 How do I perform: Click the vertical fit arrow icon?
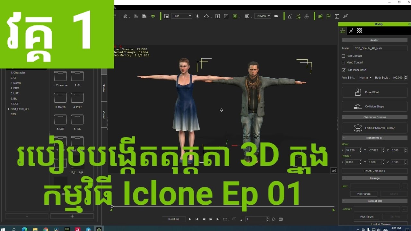point(217,16)
